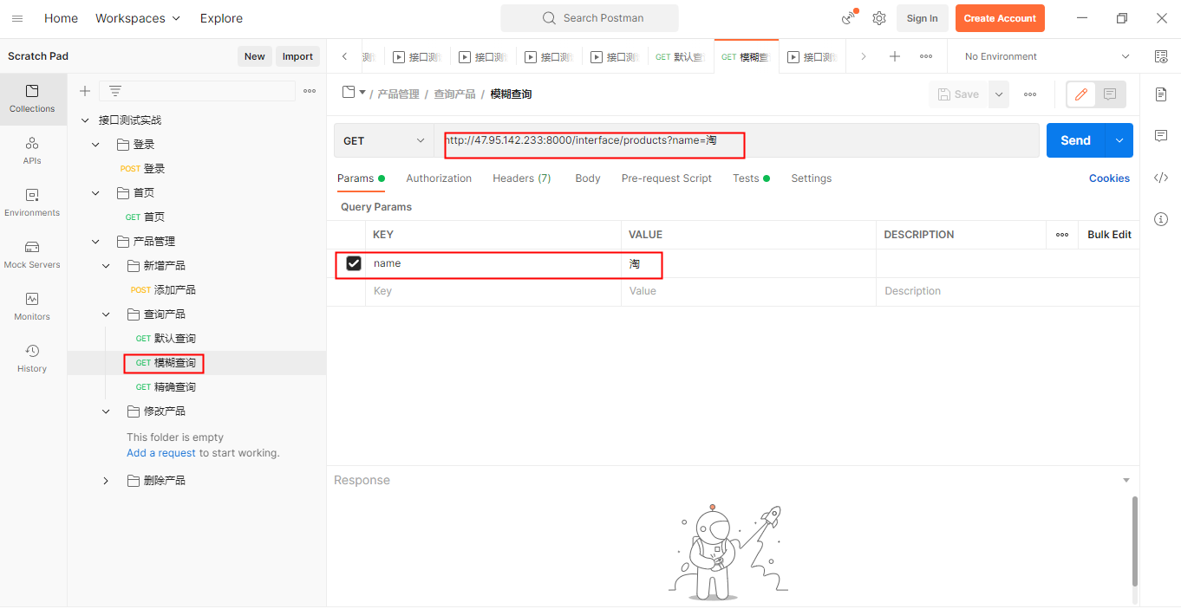Open the documentation icon in right sidebar
1181x609 pixels.
coord(1161,94)
